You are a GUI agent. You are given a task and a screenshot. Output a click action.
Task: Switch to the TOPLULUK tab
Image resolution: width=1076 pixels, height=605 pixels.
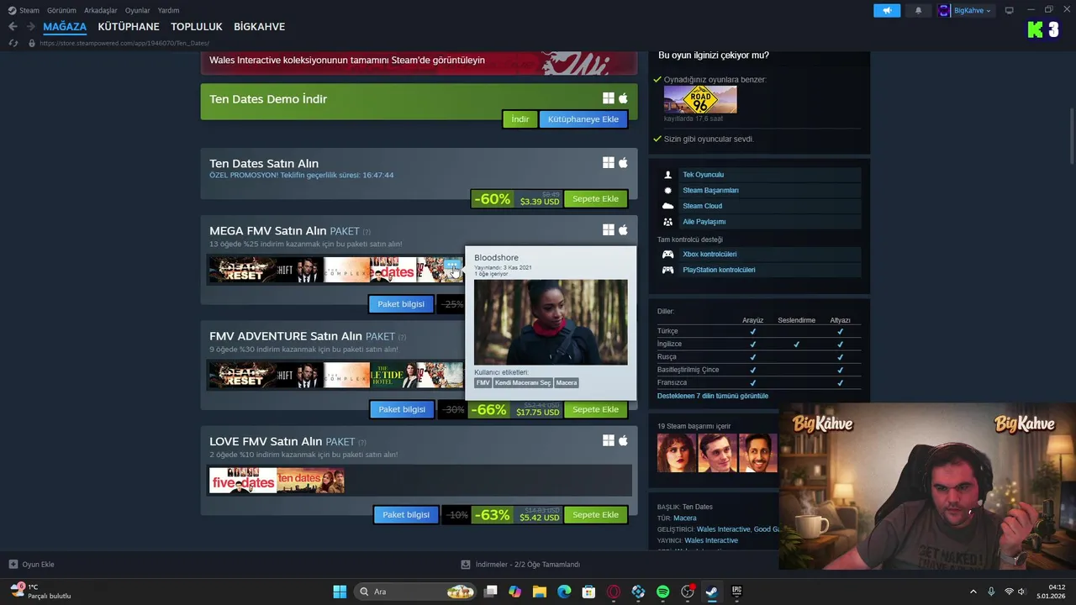197,27
